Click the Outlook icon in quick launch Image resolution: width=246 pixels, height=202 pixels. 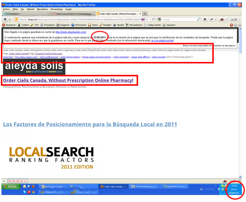click(x=24, y=186)
